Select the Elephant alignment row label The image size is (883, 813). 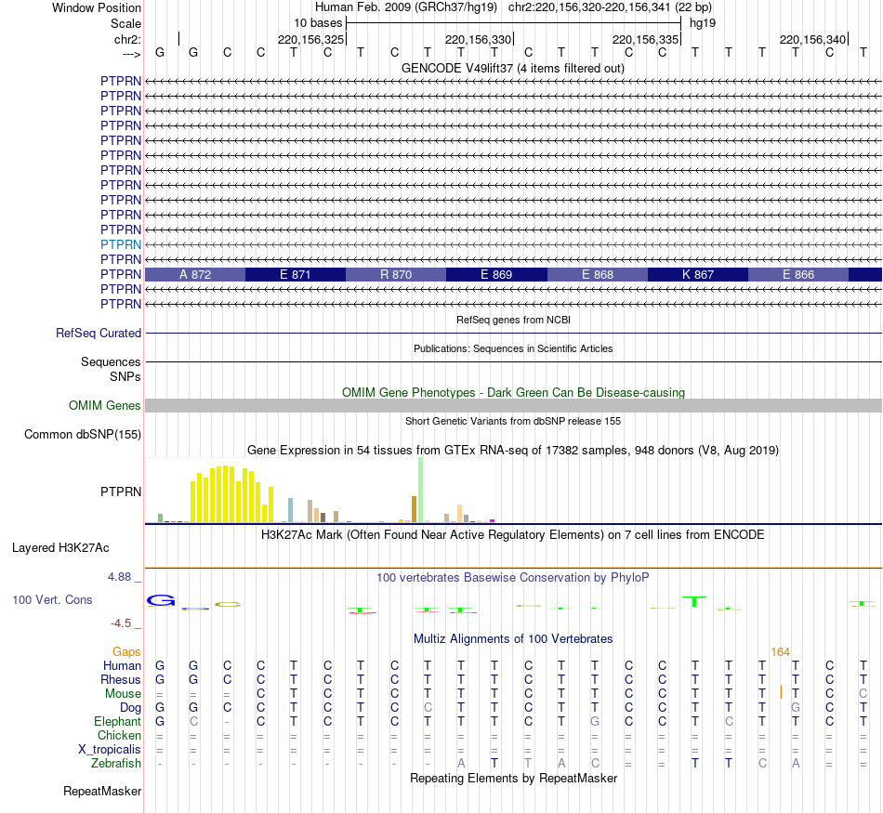(x=117, y=721)
